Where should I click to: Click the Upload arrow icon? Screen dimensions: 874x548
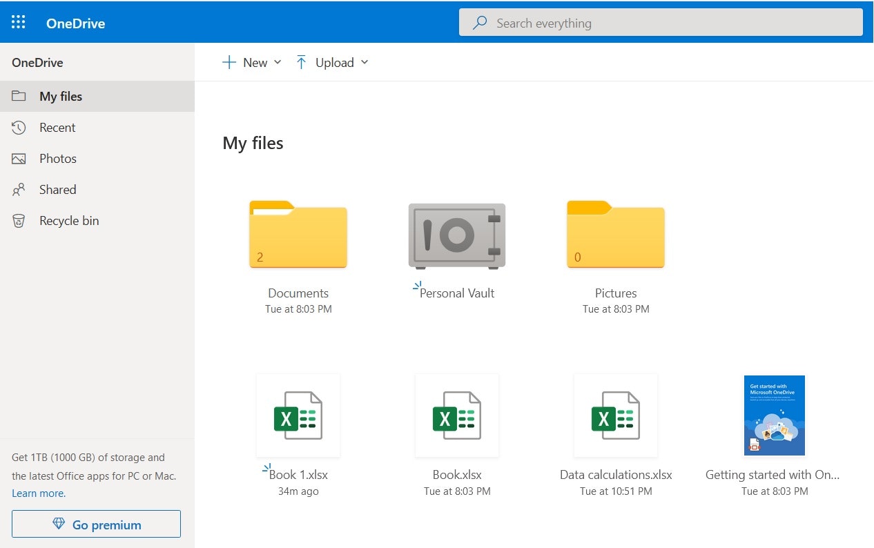click(x=302, y=61)
